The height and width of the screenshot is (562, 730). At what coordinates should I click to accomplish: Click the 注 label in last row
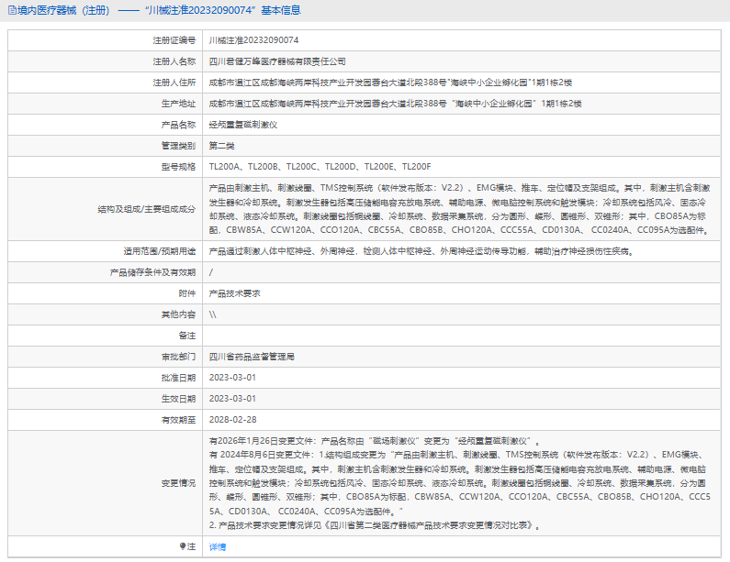tap(191, 546)
